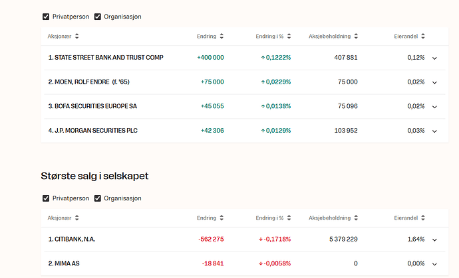Expand the Moen, Rolf Endre row chevron
This screenshot has height=278, width=459.
coord(434,82)
